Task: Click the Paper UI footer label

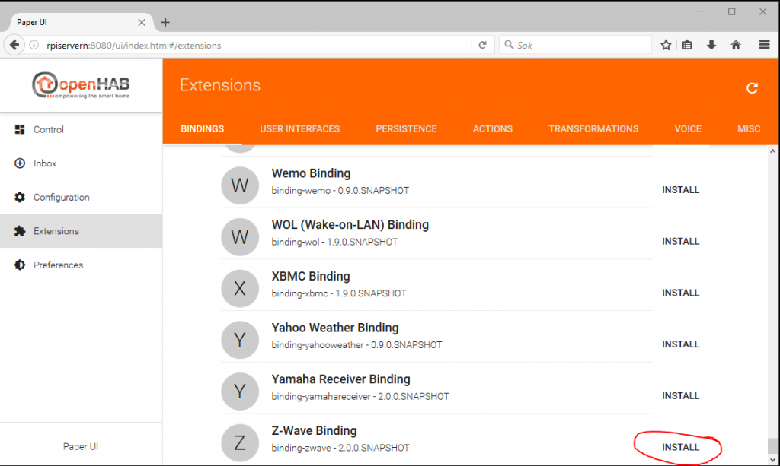Action: 81,447
